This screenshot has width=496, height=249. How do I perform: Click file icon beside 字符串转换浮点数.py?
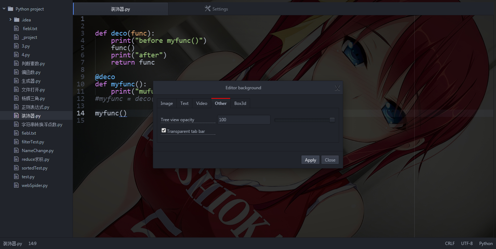pos(16,124)
